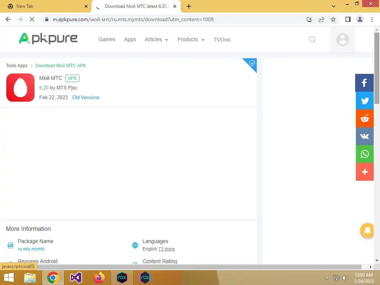Share page on Facebook
Screen dimensions: 380x285
click(364, 83)
